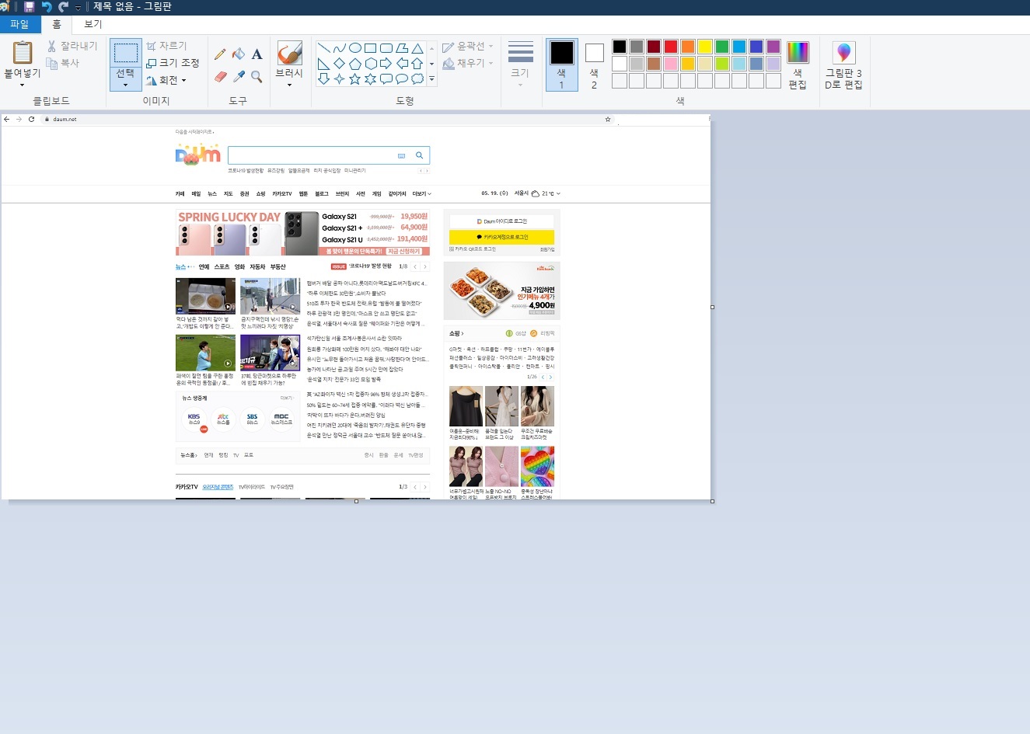Screen dimensions: 1030x734
Task: Open the 크기 (Size) line thickness dropdown
Action: [x=520, y=64]
